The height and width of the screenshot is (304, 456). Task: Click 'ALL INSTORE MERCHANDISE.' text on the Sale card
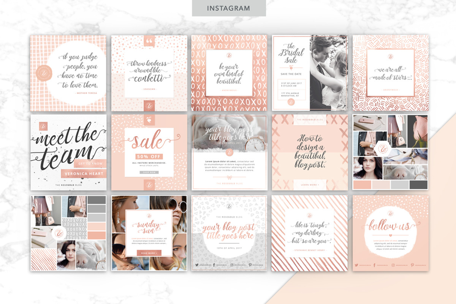[149, 163]
